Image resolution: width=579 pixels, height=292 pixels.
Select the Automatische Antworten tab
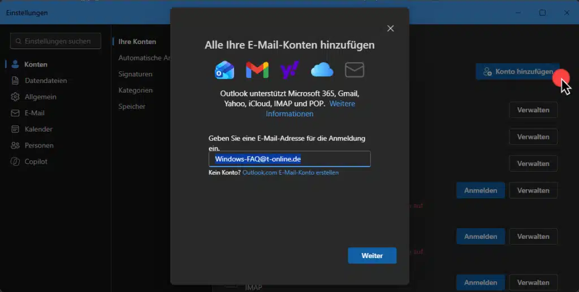[x=144, y=58]
